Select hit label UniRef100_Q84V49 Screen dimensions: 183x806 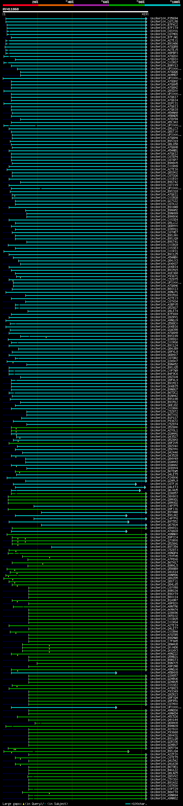[x=164, y=459]
